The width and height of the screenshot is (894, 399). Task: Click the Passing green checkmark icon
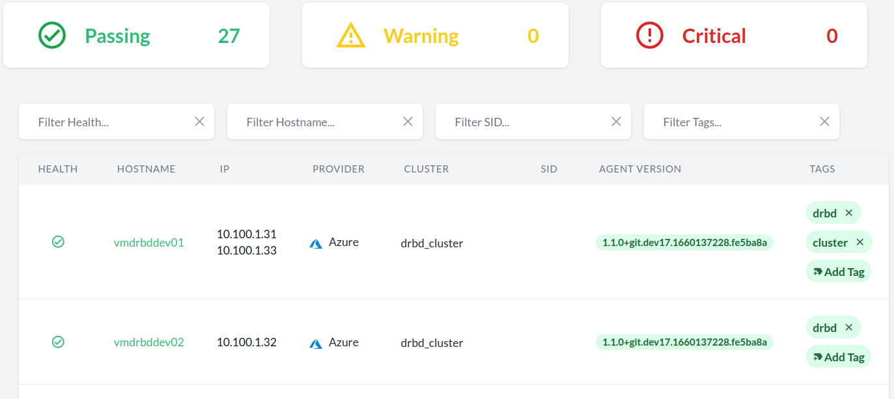(52, 36)
